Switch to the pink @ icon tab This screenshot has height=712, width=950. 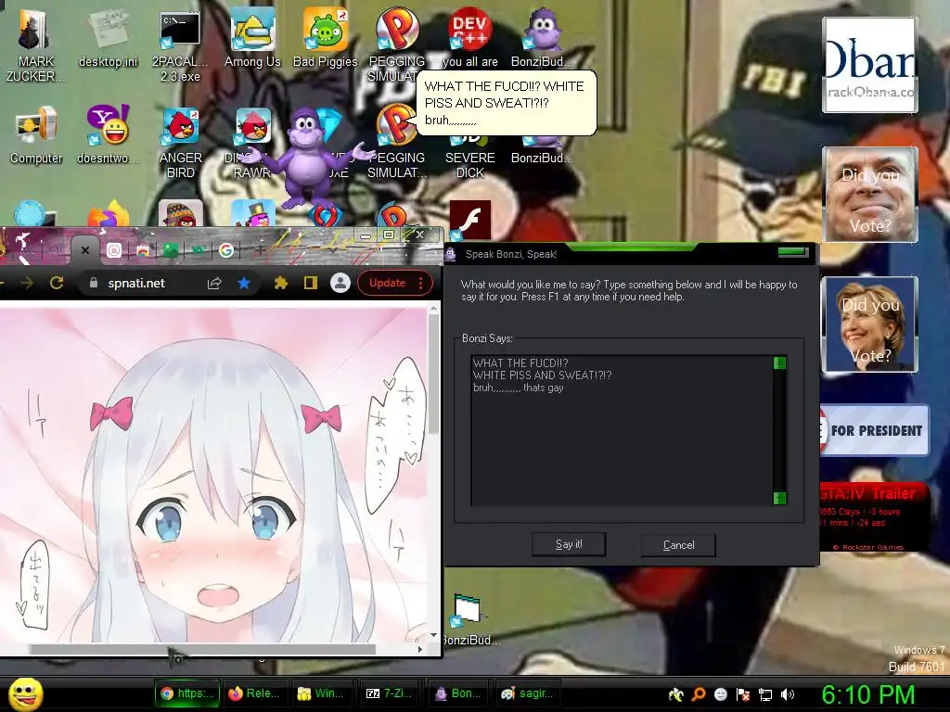point(114,250)
